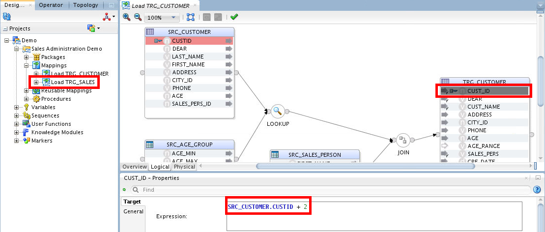Click the SRC_SALES_PERSON table icon
Viewport: 545px width, 232px height.
(275, 154)
